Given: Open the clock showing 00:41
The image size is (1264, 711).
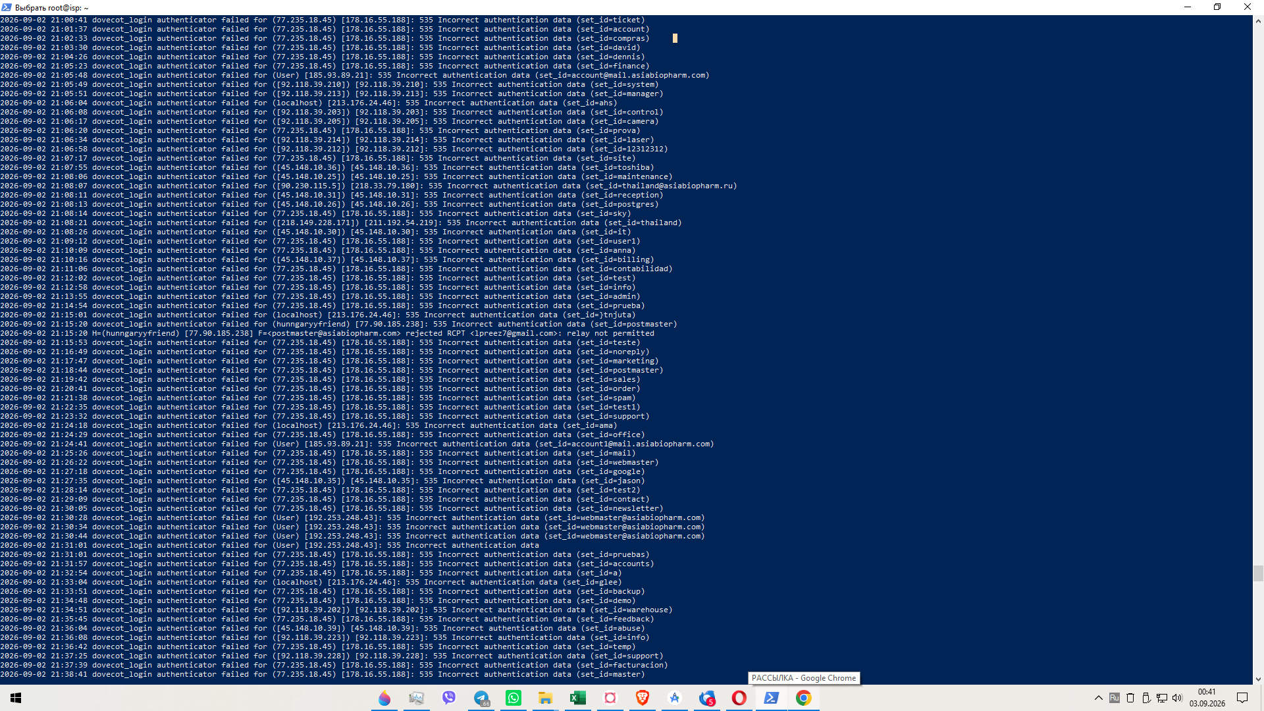Looking at the screenshot, I should pyautogui.click(x=1207, y=698).
